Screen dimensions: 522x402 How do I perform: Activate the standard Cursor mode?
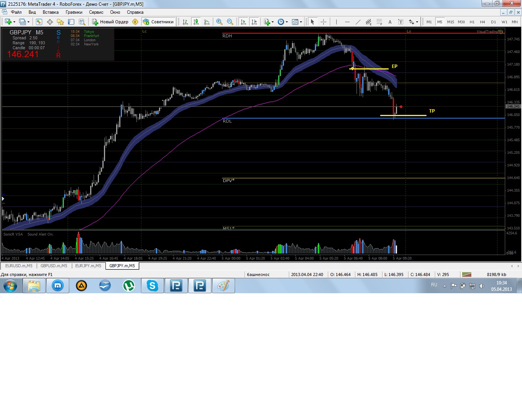pos(313,22)
